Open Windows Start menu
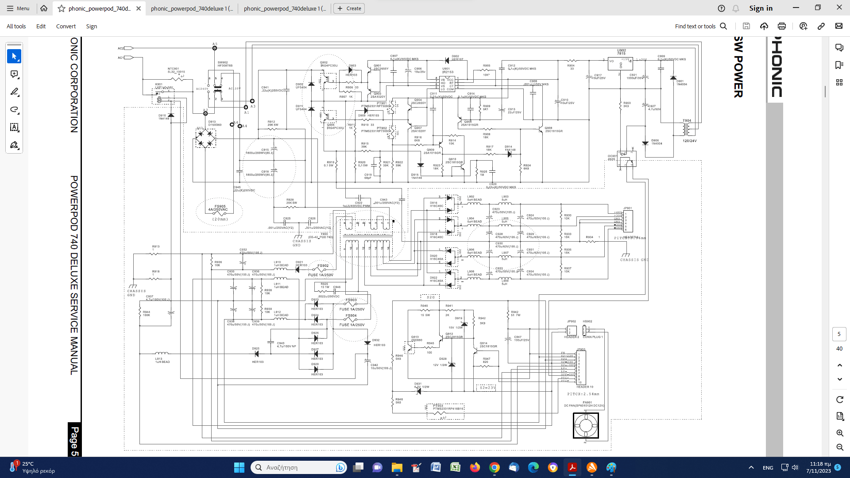This screenshot has width=850, height=478. click(x=239, y=467)
